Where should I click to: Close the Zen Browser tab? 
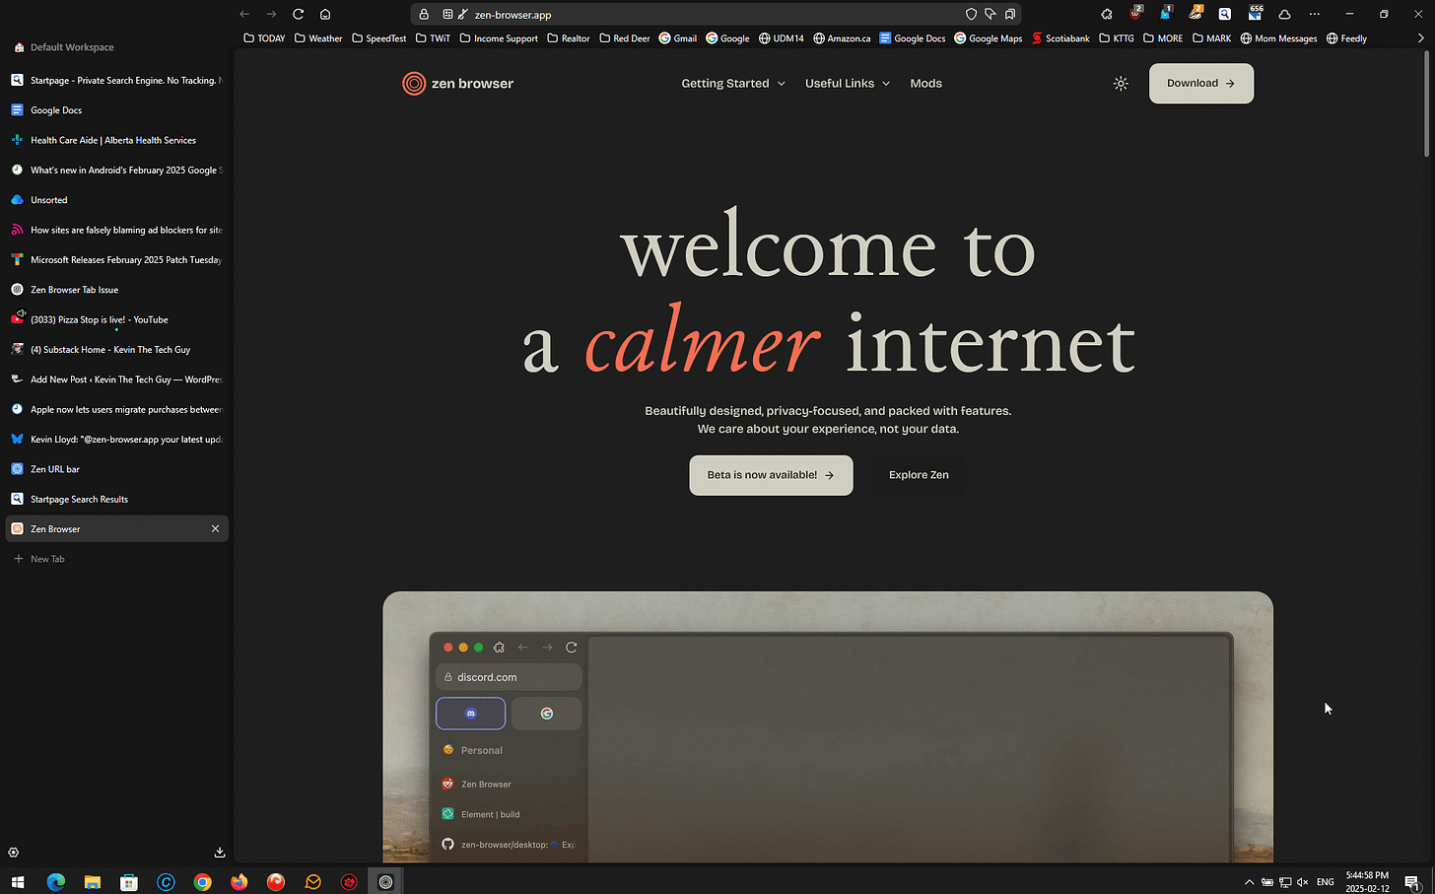click(x=215, y=528)
